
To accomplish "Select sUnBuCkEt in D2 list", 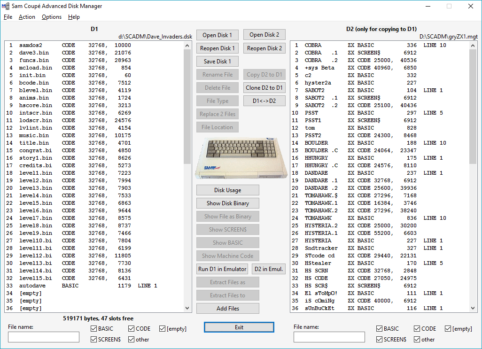I will pos(380,308).
